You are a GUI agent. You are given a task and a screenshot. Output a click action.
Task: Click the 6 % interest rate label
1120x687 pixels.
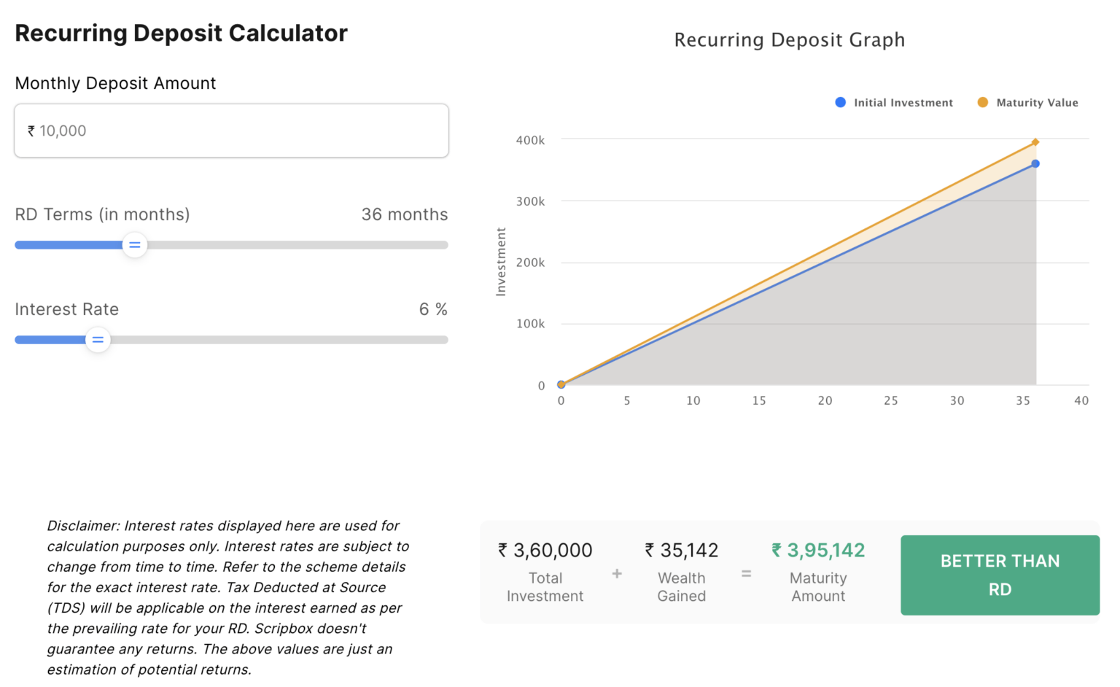433,309
